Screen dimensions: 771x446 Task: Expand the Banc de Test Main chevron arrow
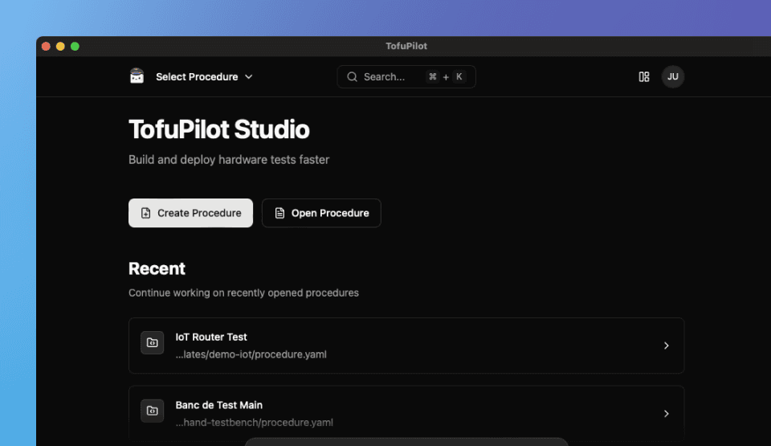pyautogui.click(x=666, y=414)
